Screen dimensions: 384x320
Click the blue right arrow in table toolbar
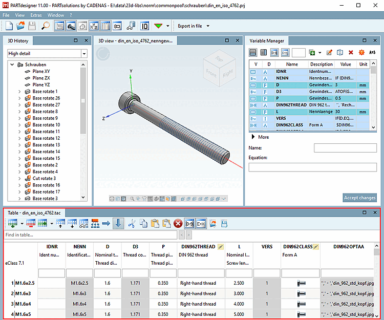click(106, 223)
